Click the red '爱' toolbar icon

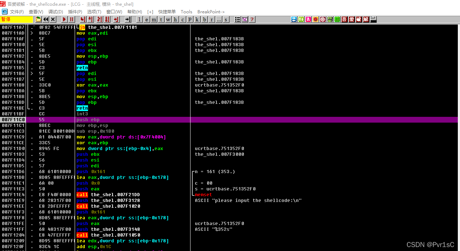coord(351,19)
